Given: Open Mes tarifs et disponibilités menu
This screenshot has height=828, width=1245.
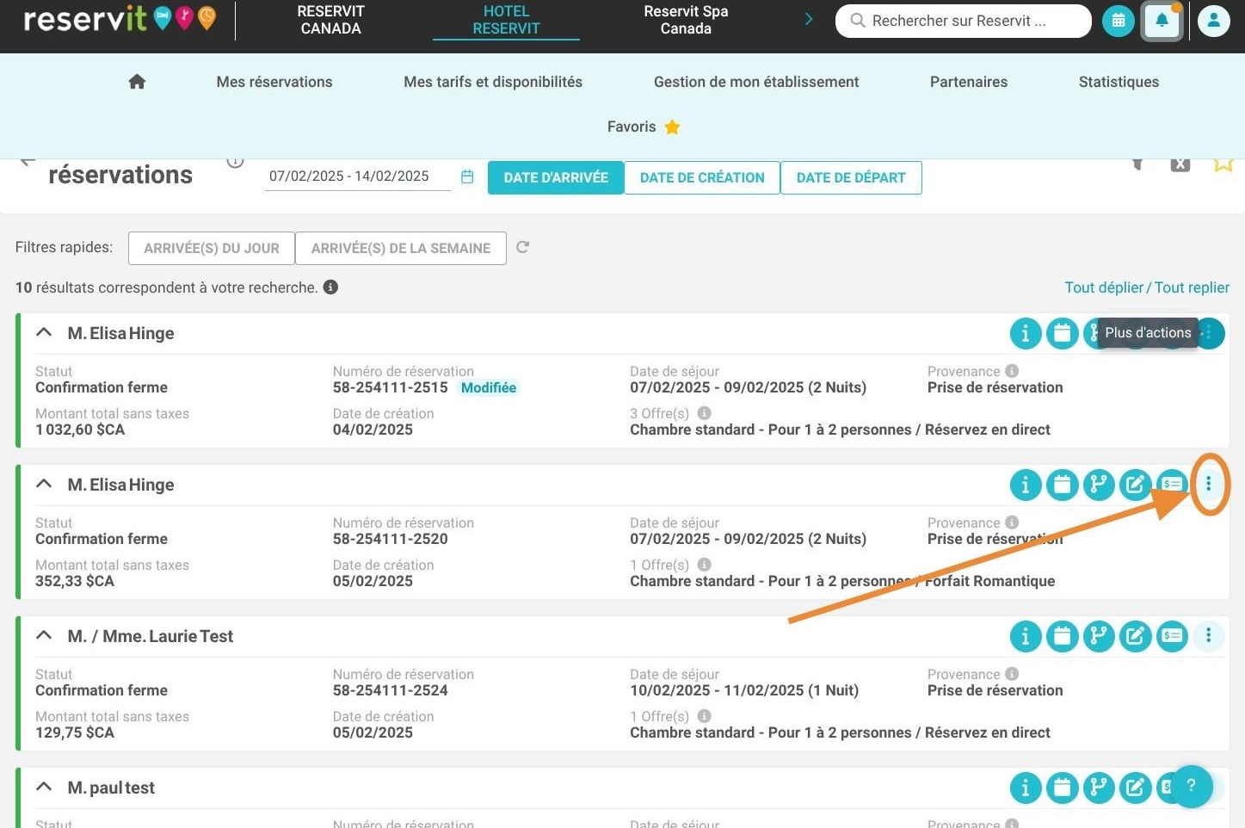Looking at the screenshot, I should click(493, 82).
